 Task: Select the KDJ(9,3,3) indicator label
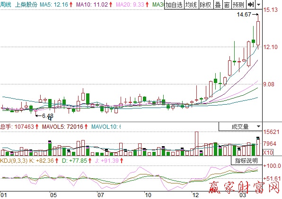pyautogui.click(x=14, y=160)
